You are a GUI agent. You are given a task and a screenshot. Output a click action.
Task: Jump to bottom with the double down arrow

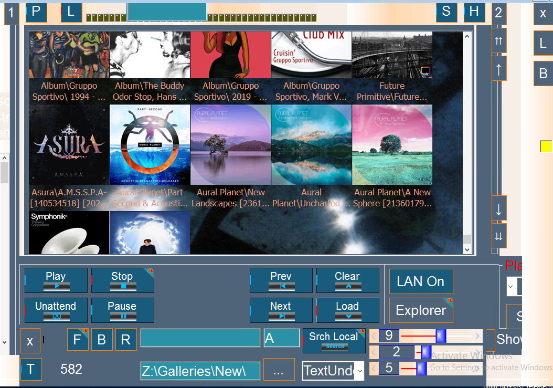click(499, 236)
